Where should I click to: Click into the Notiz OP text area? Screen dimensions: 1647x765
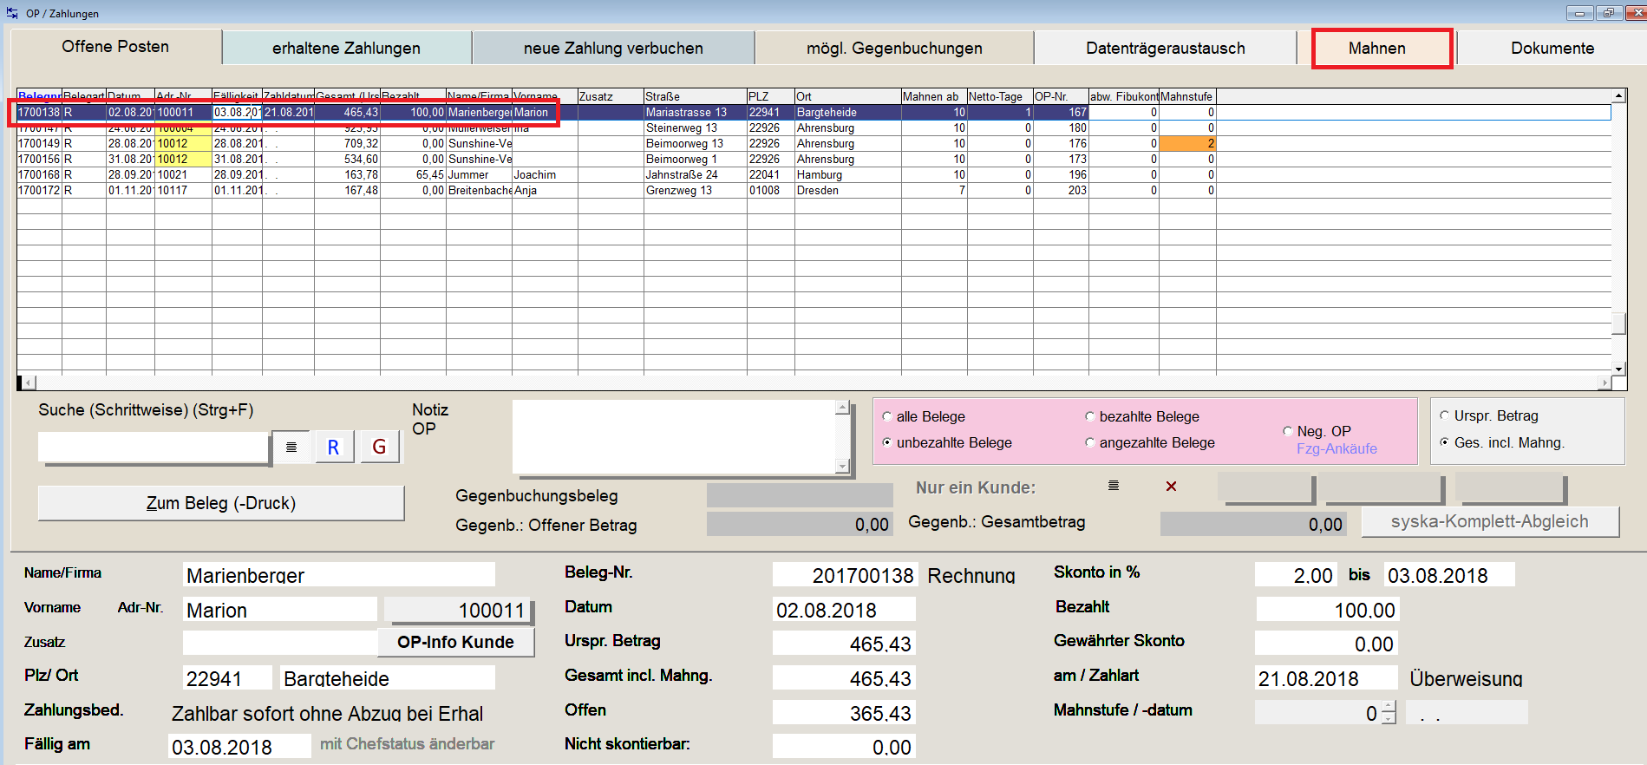click(x=675, y=436)
